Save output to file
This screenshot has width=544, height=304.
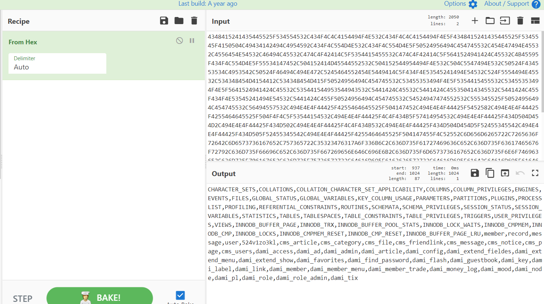tap(475, 173)
